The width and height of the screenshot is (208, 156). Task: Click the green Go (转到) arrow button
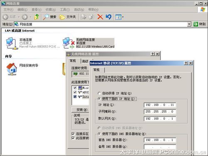click(196, 24)
